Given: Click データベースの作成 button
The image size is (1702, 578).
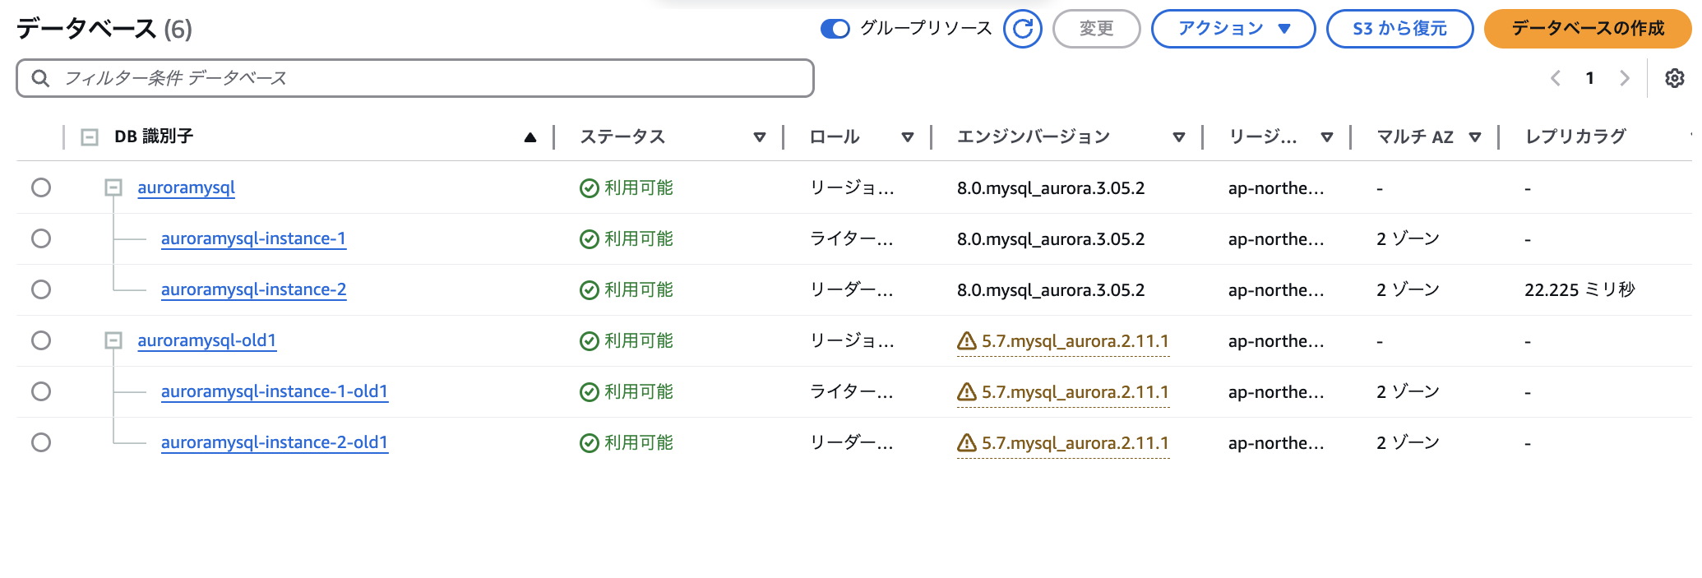Looking at the screenshot, I should tap(1587, 29).
